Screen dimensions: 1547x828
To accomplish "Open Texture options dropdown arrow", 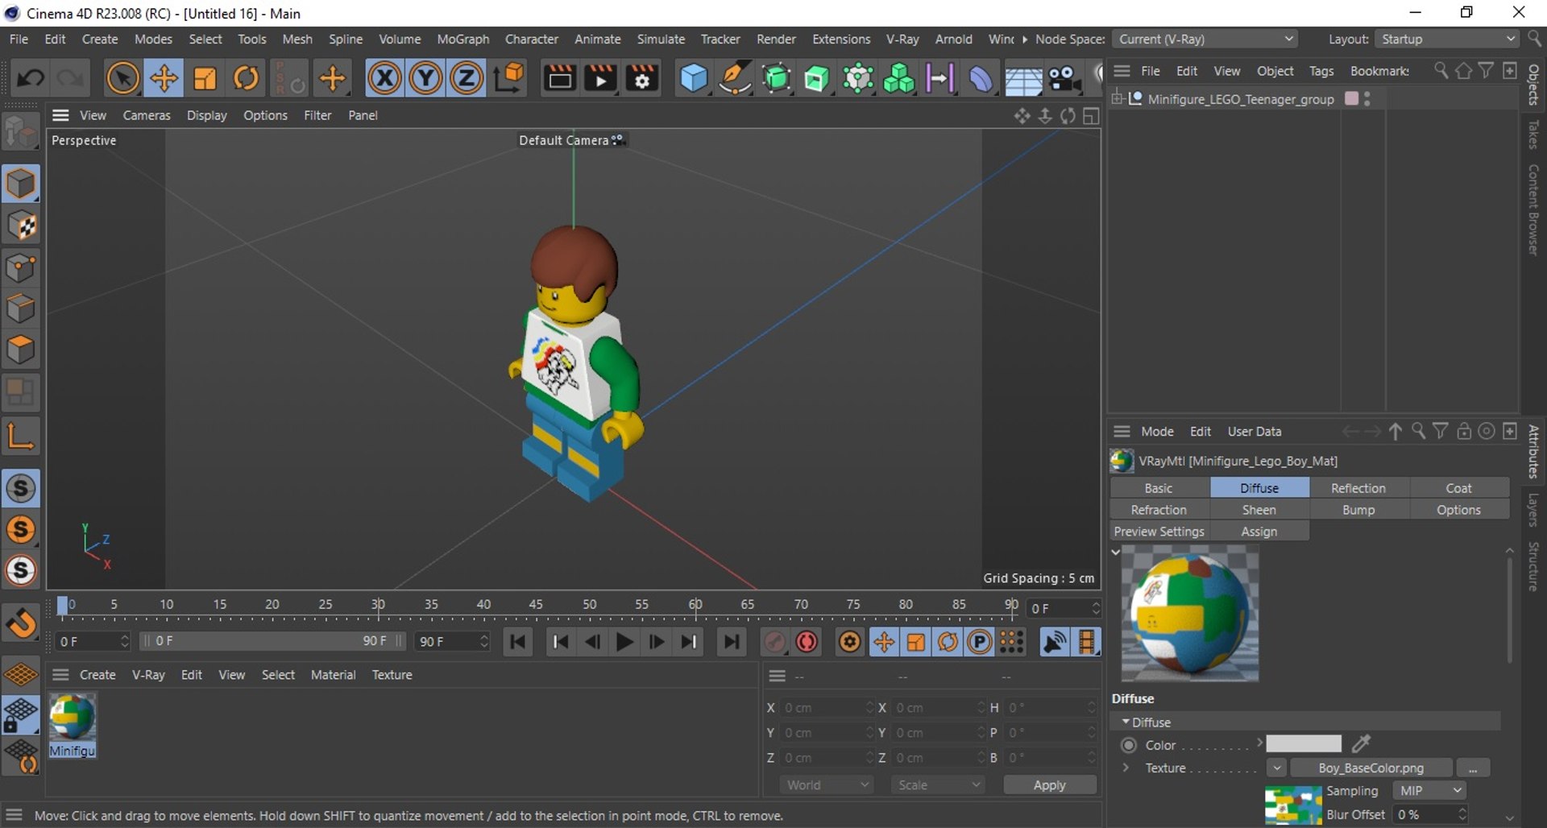I will coord(1276,768).
